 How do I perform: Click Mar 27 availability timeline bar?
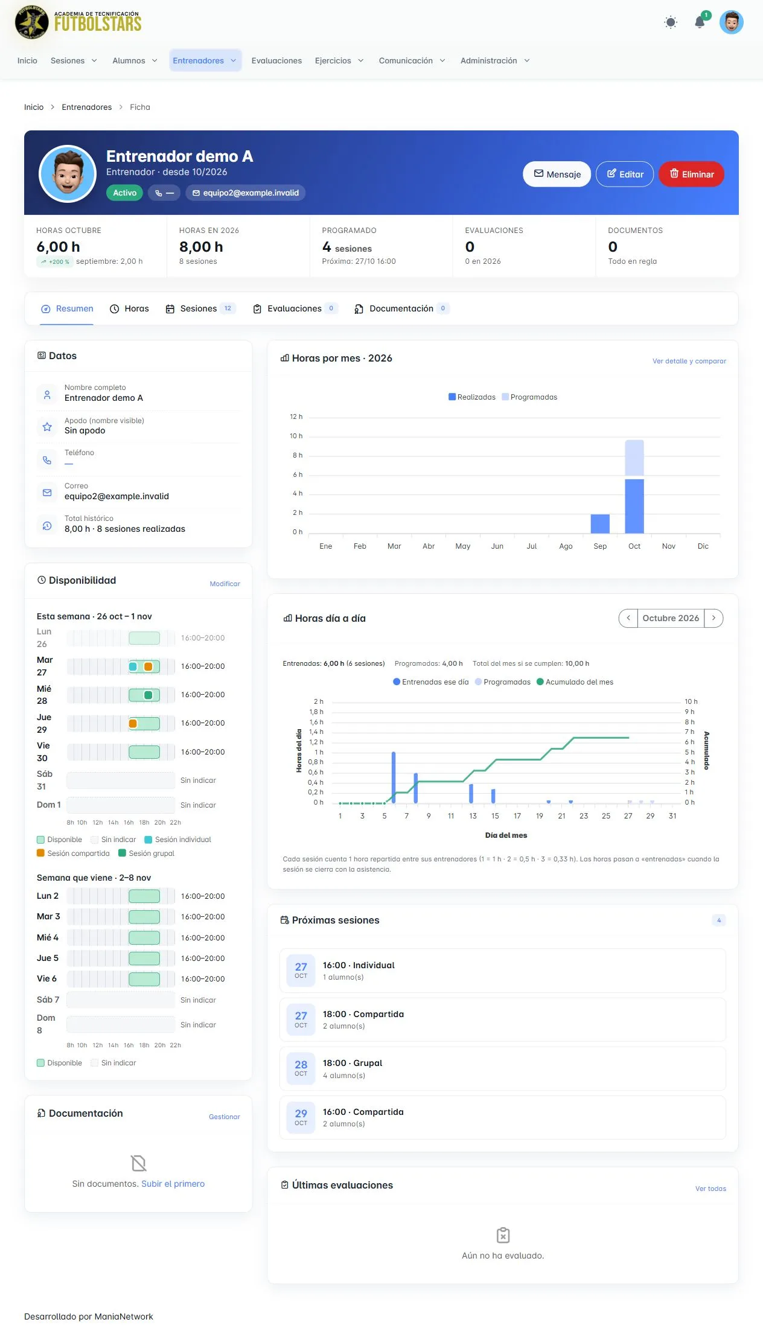[x=121, y=666]
